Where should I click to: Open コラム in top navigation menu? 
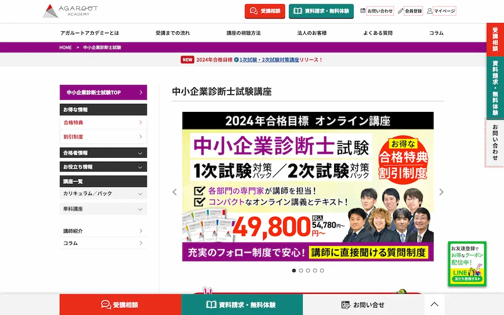tap(436, 33)
